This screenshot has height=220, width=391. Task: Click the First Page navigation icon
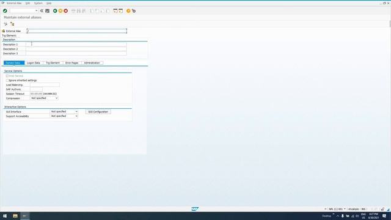[92, 11]
